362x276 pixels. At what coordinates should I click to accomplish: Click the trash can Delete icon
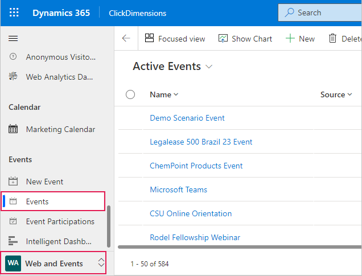(332, 38)
